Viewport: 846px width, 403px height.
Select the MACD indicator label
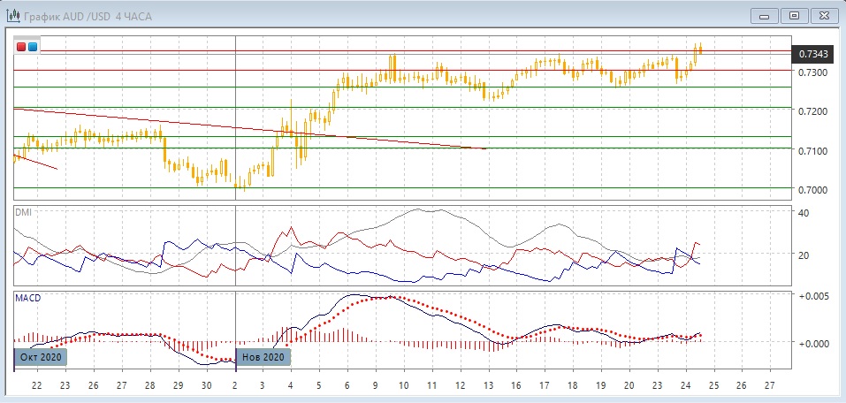coord(27,299)
